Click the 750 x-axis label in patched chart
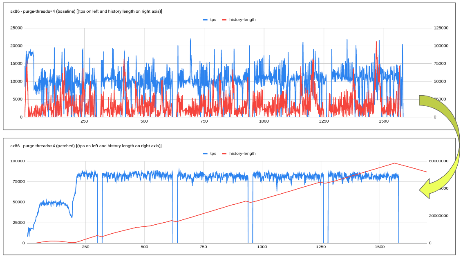Image resolution: width=463 pixels, height=257 pixels. pyautogui.click(x=203, y=247)
